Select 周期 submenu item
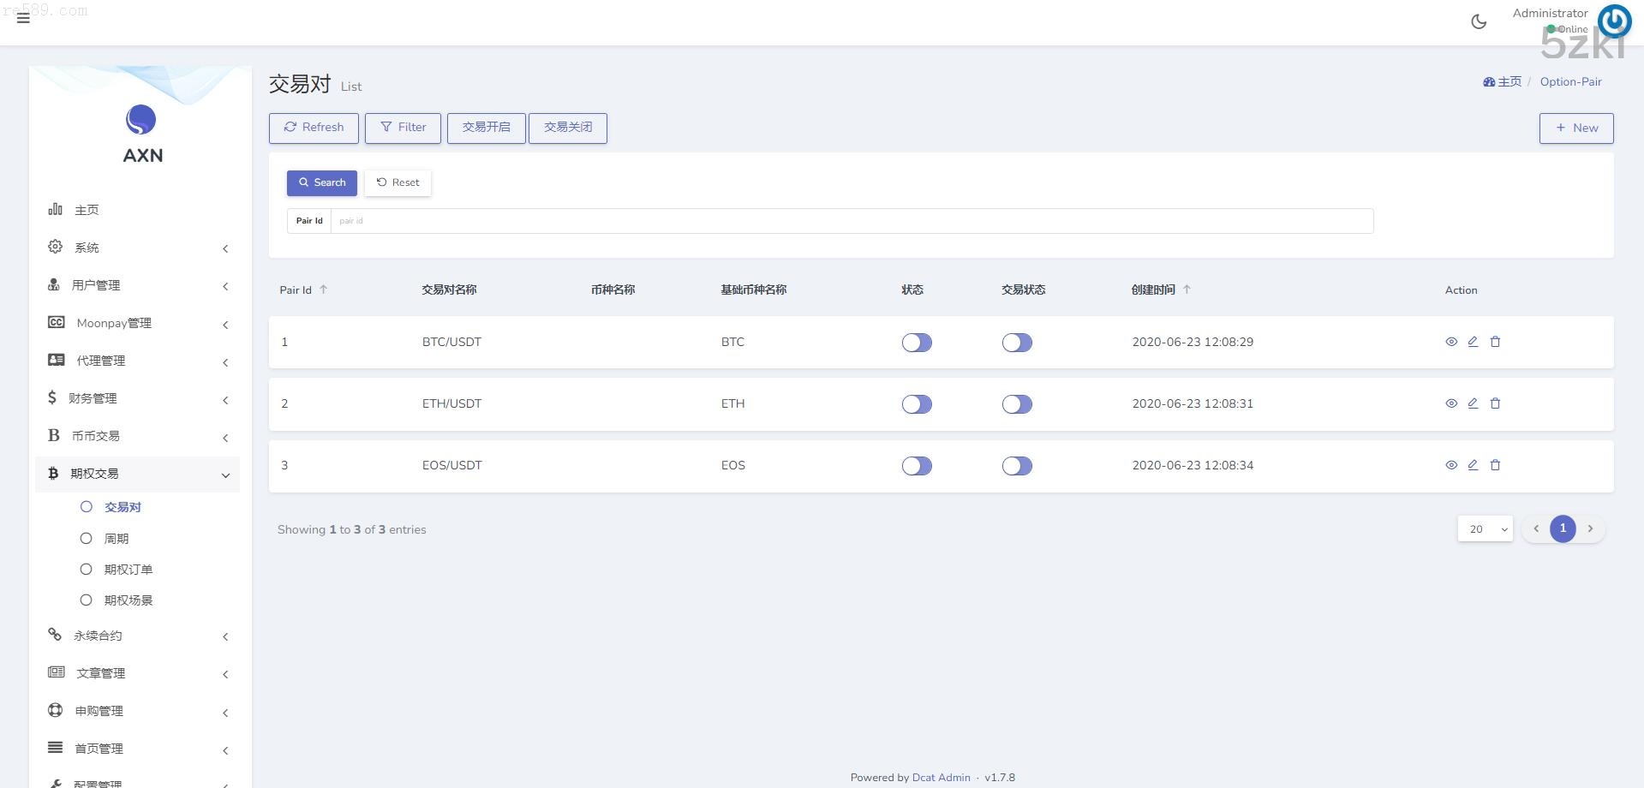 116,539
